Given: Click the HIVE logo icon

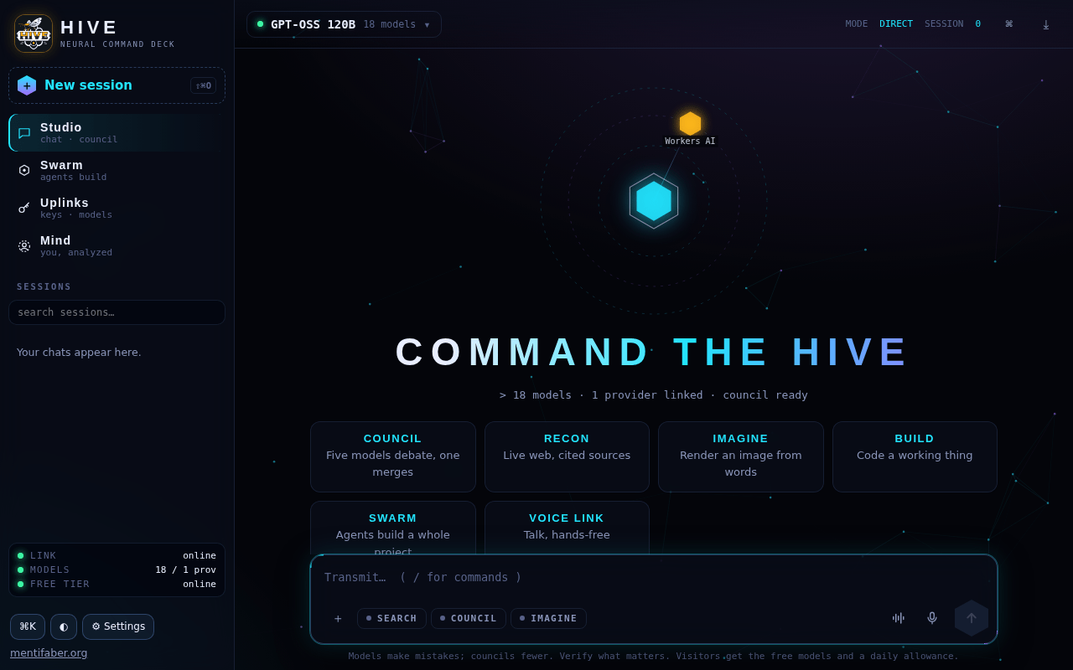Looking at the screenshot, I should point(34,33).
